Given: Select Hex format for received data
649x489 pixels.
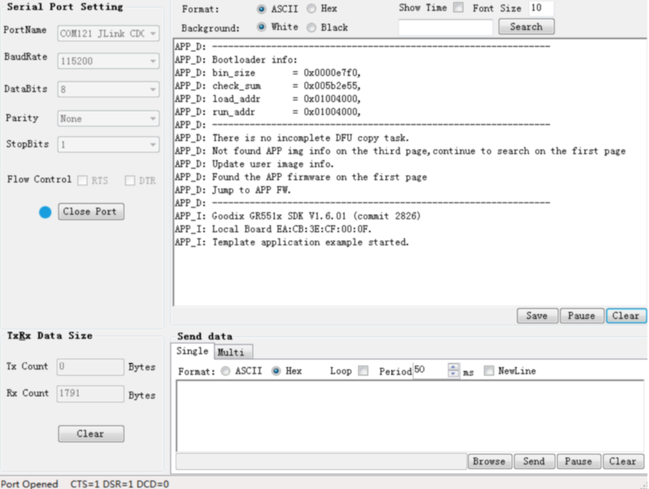Looking at the screenshot, I should pyautogui.click(x=311, y=9).
